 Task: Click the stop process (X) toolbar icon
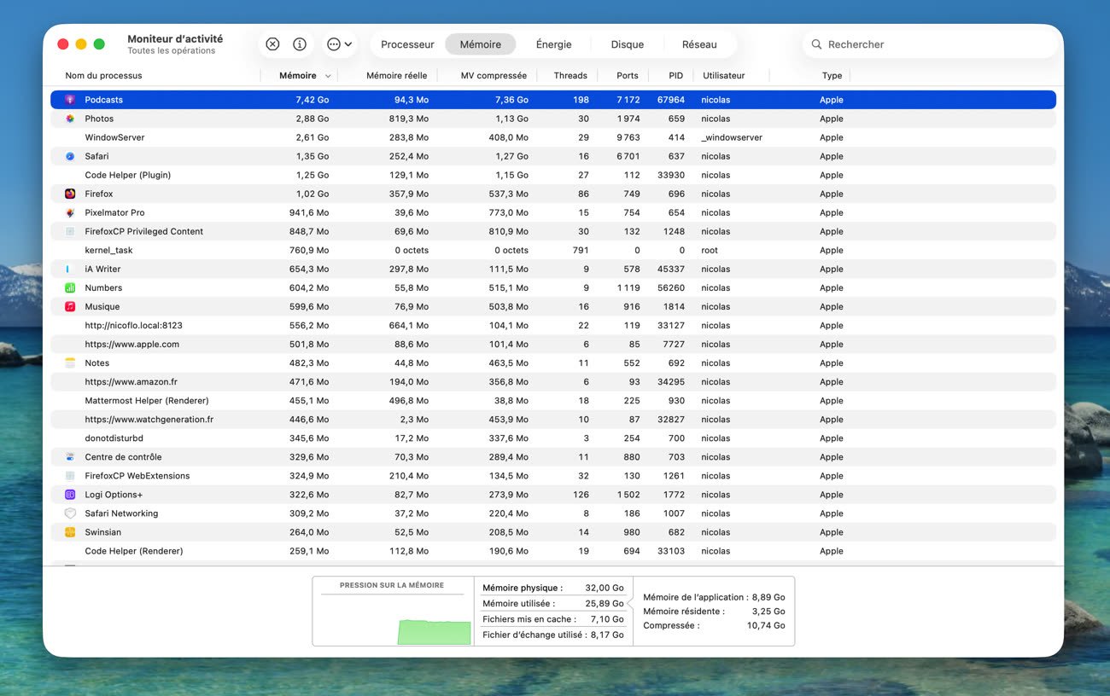[272, 44]
